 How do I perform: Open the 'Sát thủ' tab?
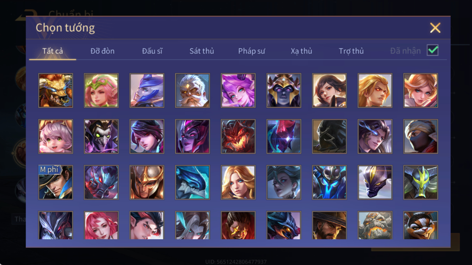[x=202, y=51]
